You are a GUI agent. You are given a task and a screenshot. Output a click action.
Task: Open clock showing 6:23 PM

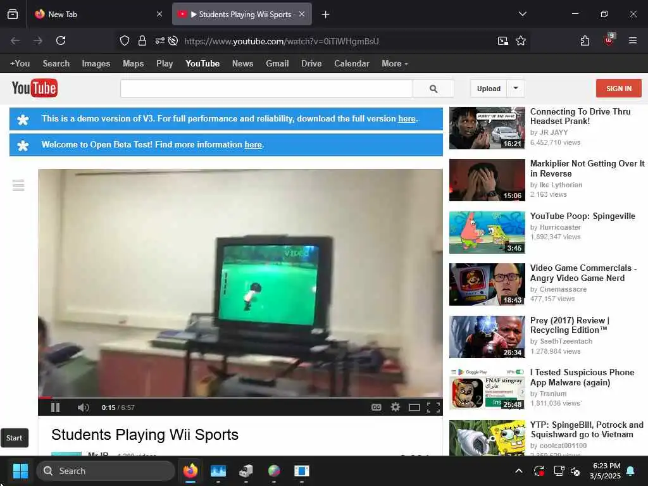606,471
